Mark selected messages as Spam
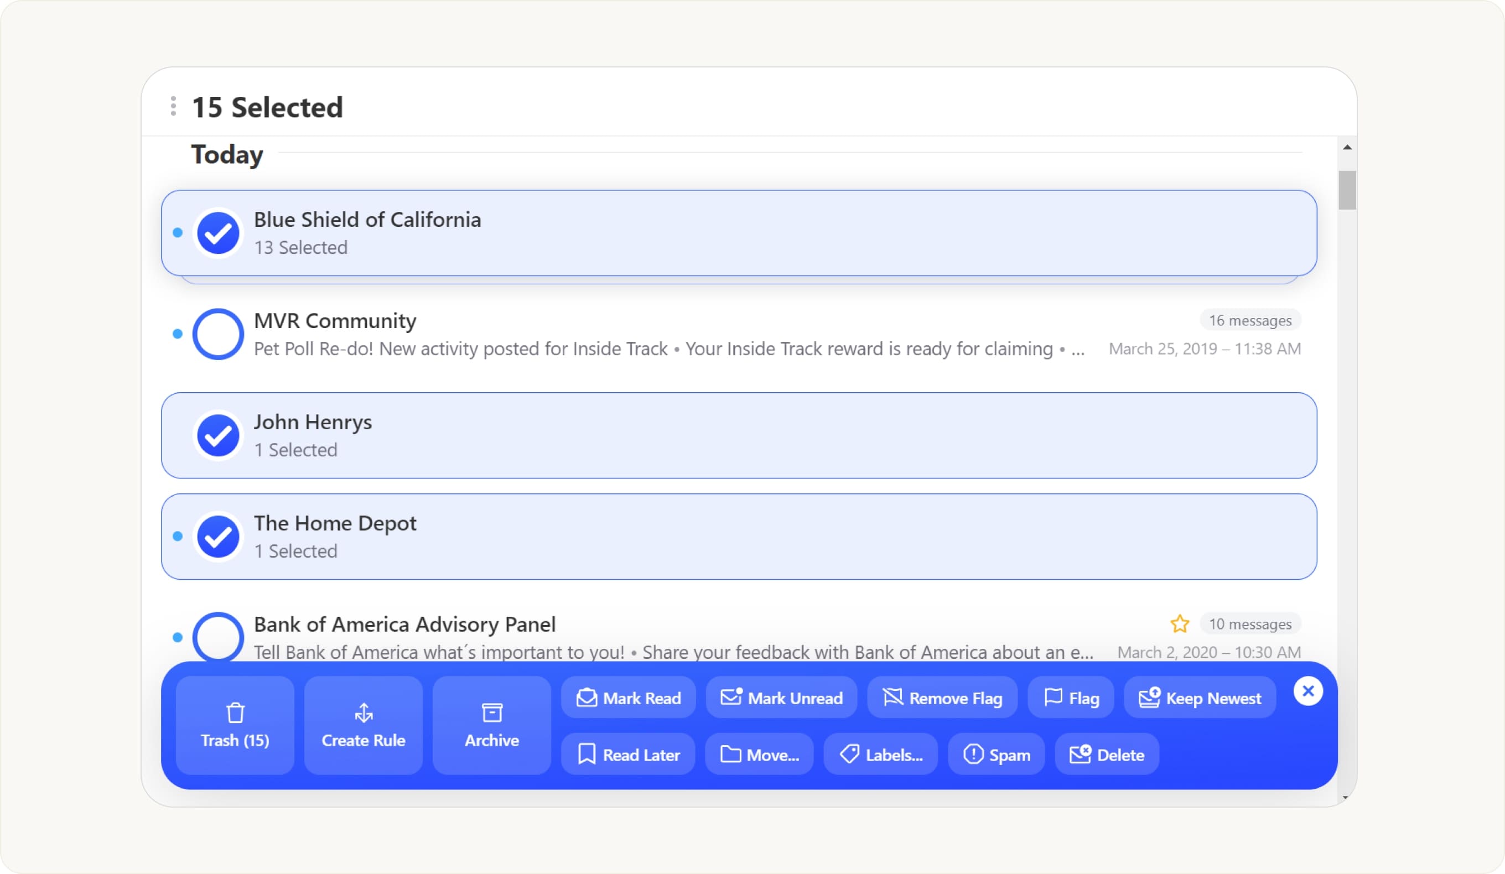Image resolution: width=1505 pixels, height=874 pixels. pos(996,754)
